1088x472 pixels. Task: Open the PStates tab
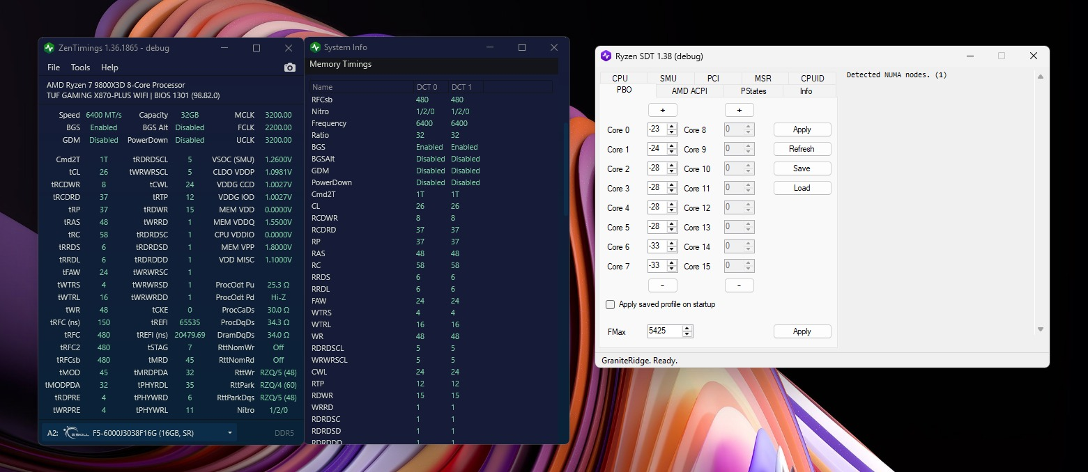(753, 91)
